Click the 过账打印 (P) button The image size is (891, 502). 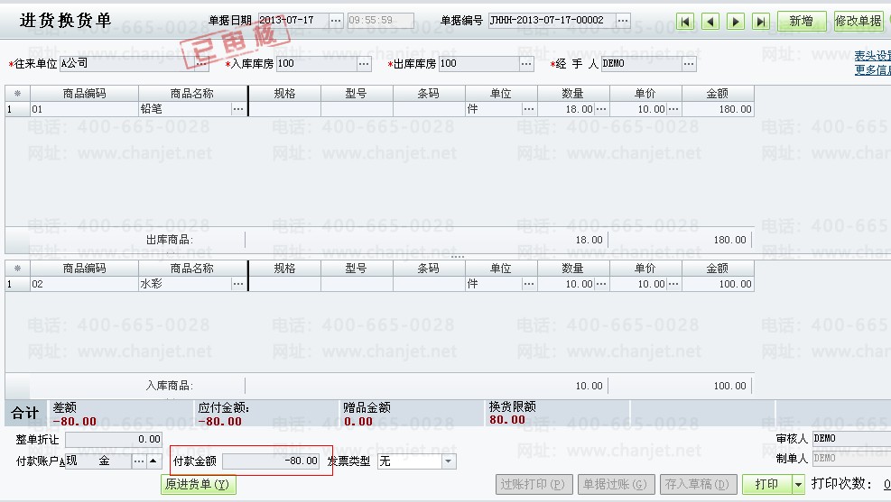[x=534, y=484]
